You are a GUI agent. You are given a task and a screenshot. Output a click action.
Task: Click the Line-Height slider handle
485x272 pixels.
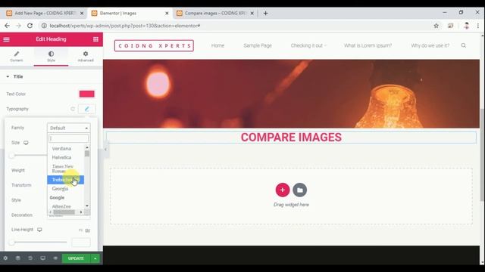tap(12, 243)
